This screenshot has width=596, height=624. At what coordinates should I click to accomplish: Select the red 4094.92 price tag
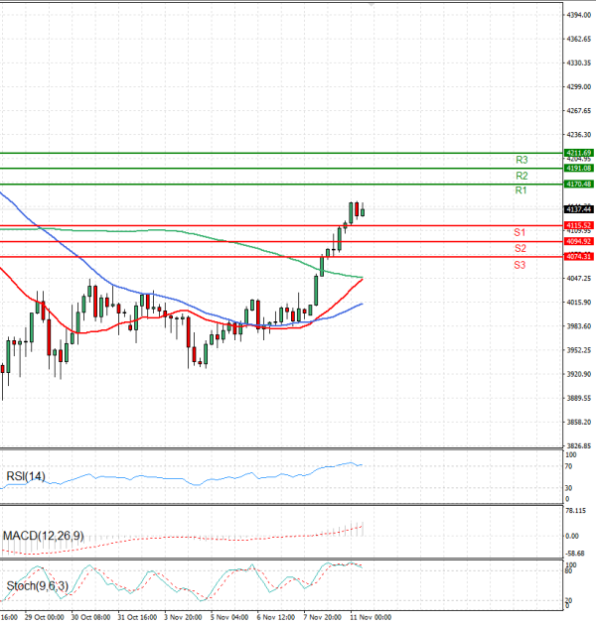(578, 241)
